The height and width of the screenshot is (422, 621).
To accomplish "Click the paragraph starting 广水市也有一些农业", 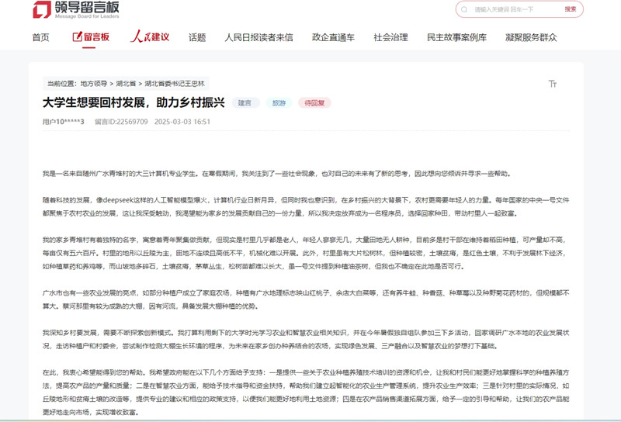I will [306, 299].
